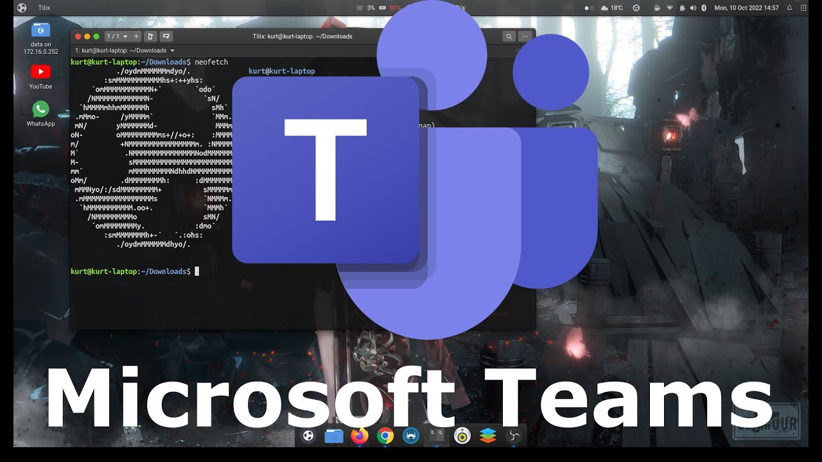Open the Tilix more options menu
Image resolution: width=822 pixels, height=462 pixels.
pyautogui.click(x=525, y=37)
